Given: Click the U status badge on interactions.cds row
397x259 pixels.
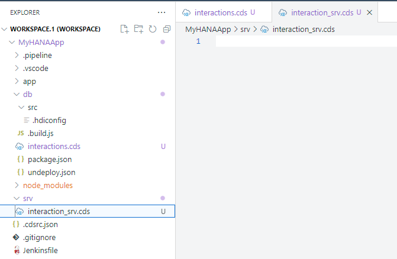Looking at the screenshot, I should click(163, 147).
